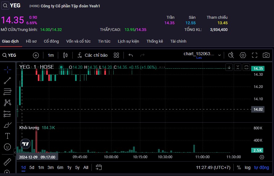Enter fullscreen chart mode
This screenshot has width=274, height=176.
pyautogui.click(x=254, y=55)
